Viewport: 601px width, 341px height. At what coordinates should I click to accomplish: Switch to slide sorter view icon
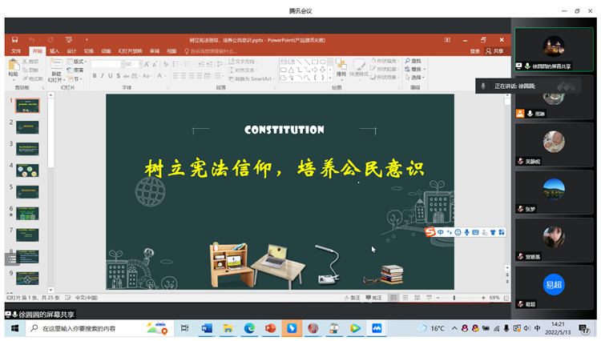click(405, 298)
